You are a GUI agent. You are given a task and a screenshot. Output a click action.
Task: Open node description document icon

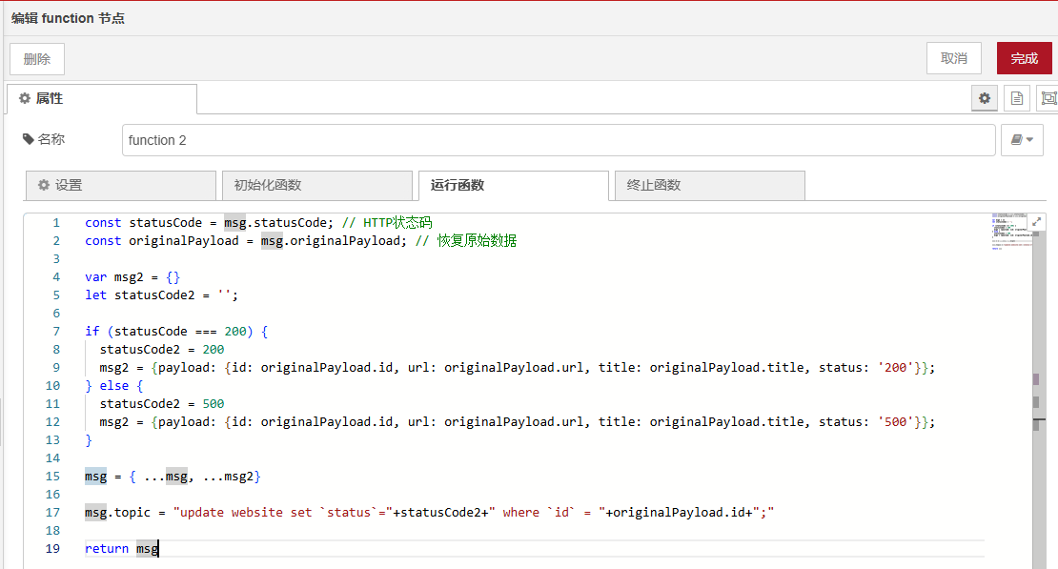(1017, 98)
